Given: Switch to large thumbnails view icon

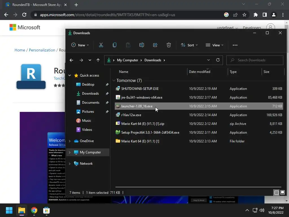Looking at the screenshot, I should pyautogui.click(x=283, y=193).
